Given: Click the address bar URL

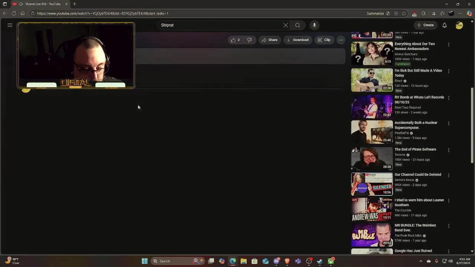Looking at the screenshot, I should click(x=102, y=13).
